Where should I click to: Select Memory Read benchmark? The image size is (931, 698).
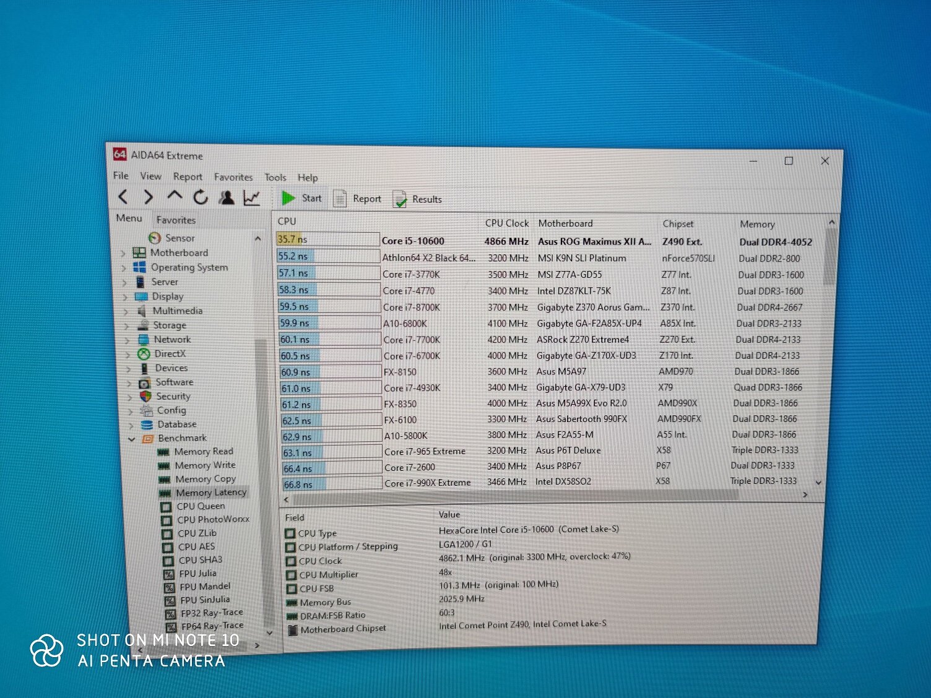[196, 452]
